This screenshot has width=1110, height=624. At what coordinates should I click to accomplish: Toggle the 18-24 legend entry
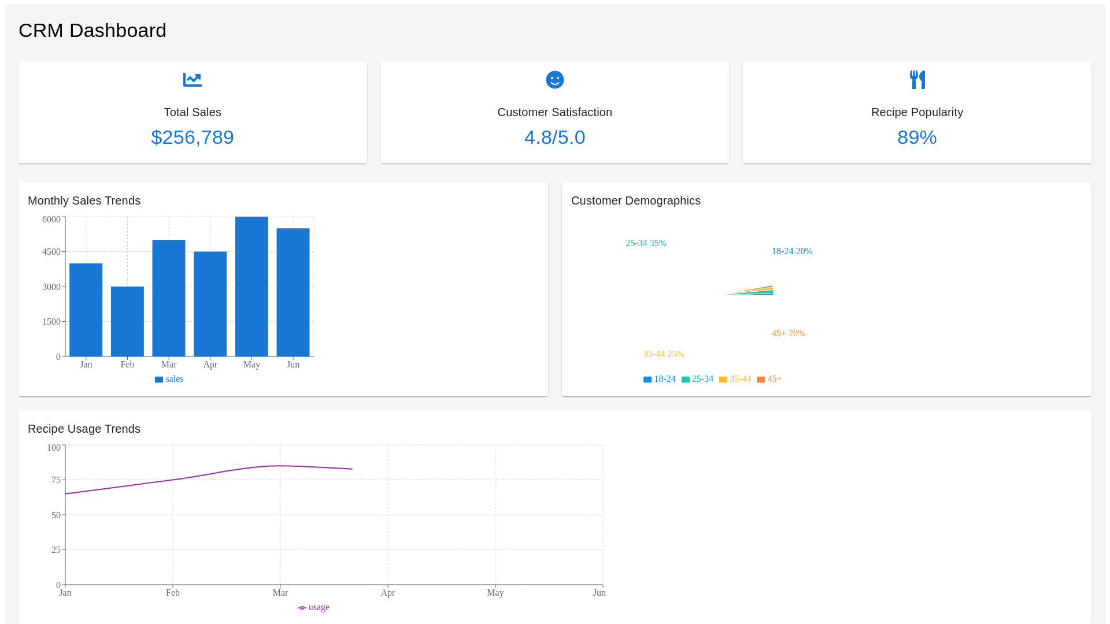click(660, 379)
